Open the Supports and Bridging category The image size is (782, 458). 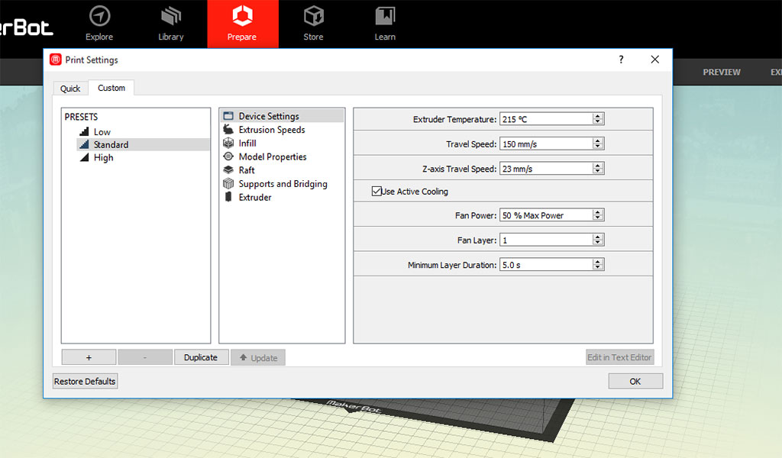[x=283, y=183]
